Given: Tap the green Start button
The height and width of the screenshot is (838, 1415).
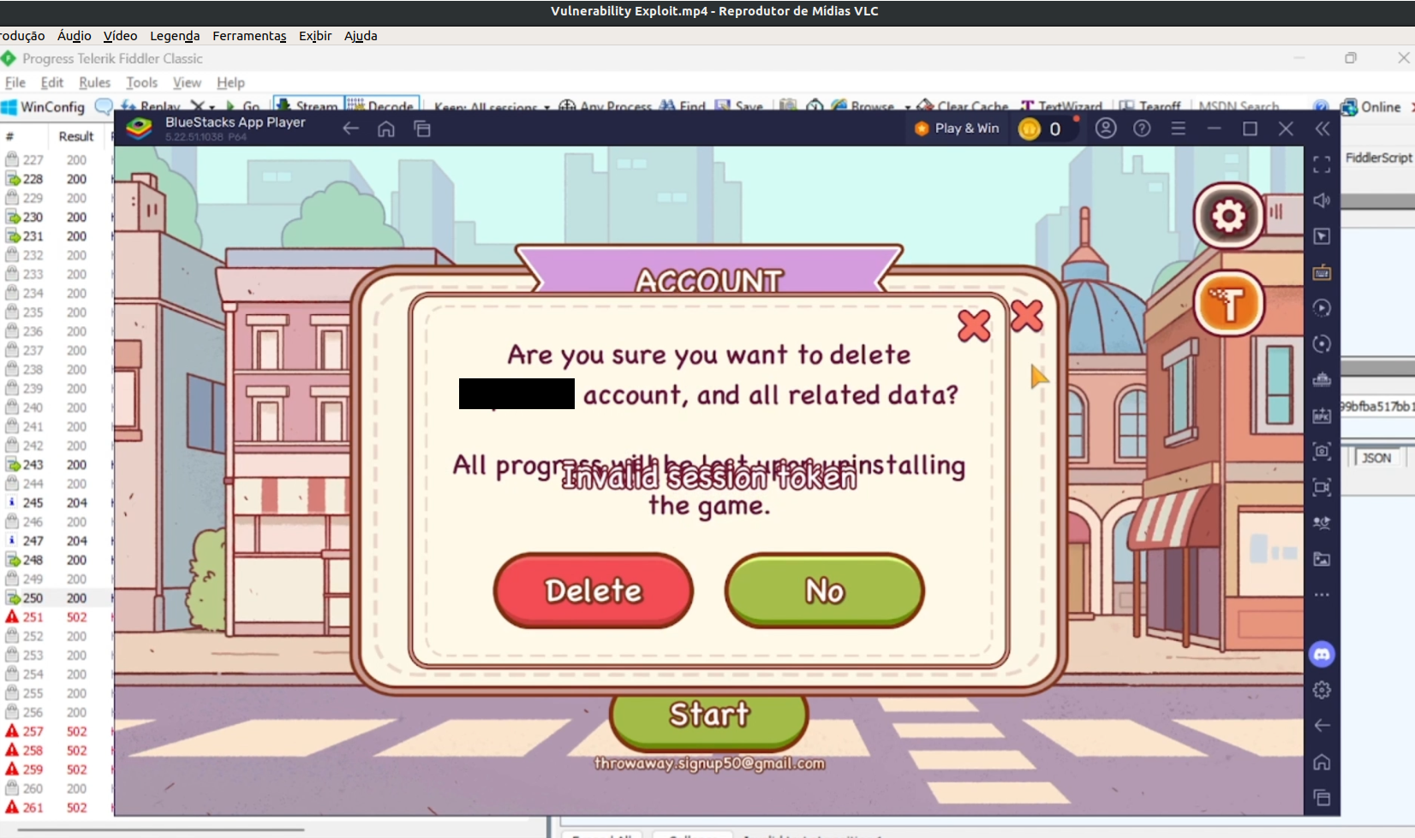Looking at the screenshot, I should point(709,716).
